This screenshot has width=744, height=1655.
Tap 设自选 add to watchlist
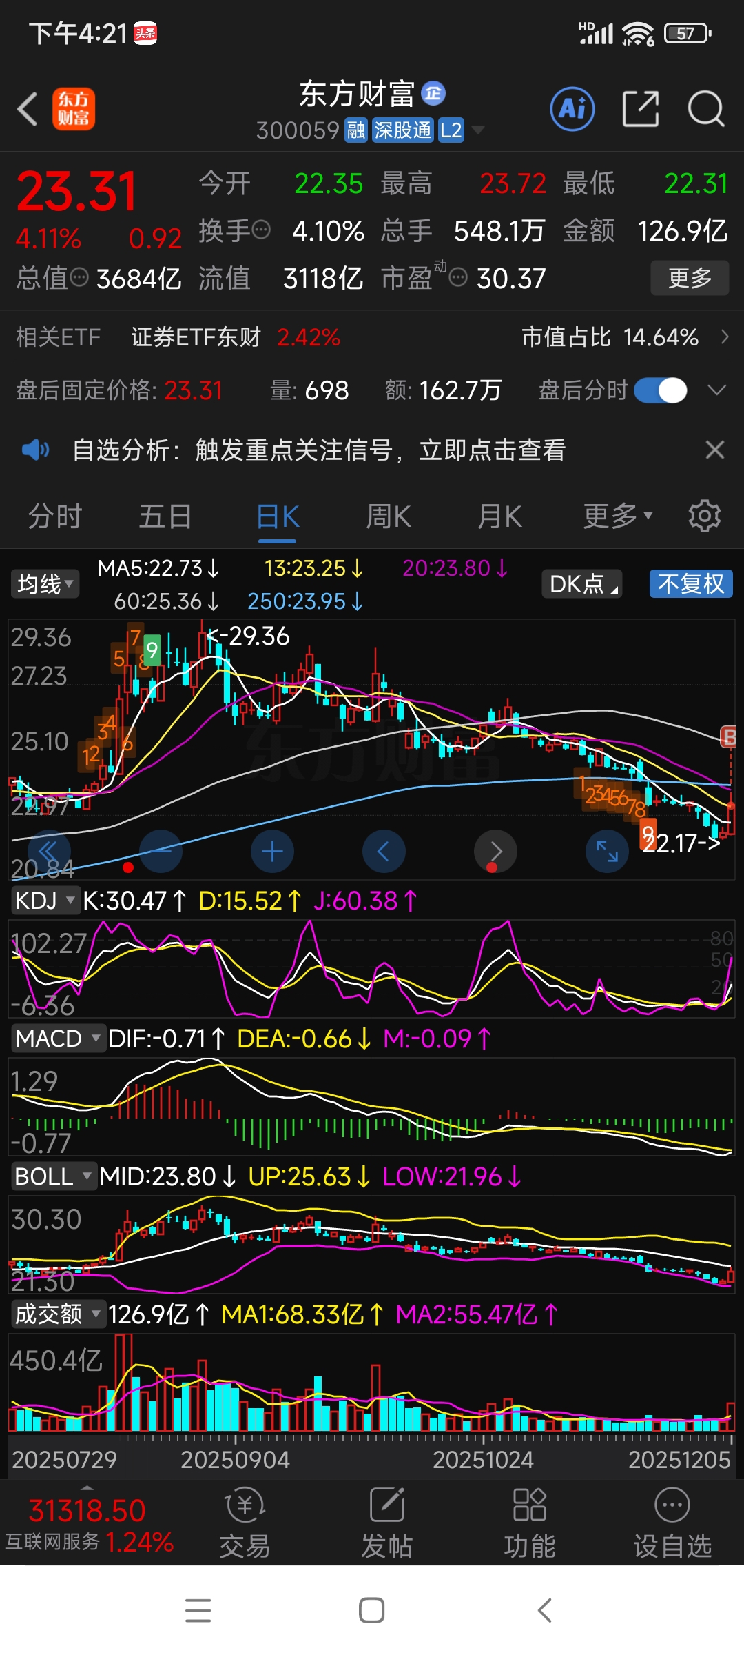pos(672,1523)
